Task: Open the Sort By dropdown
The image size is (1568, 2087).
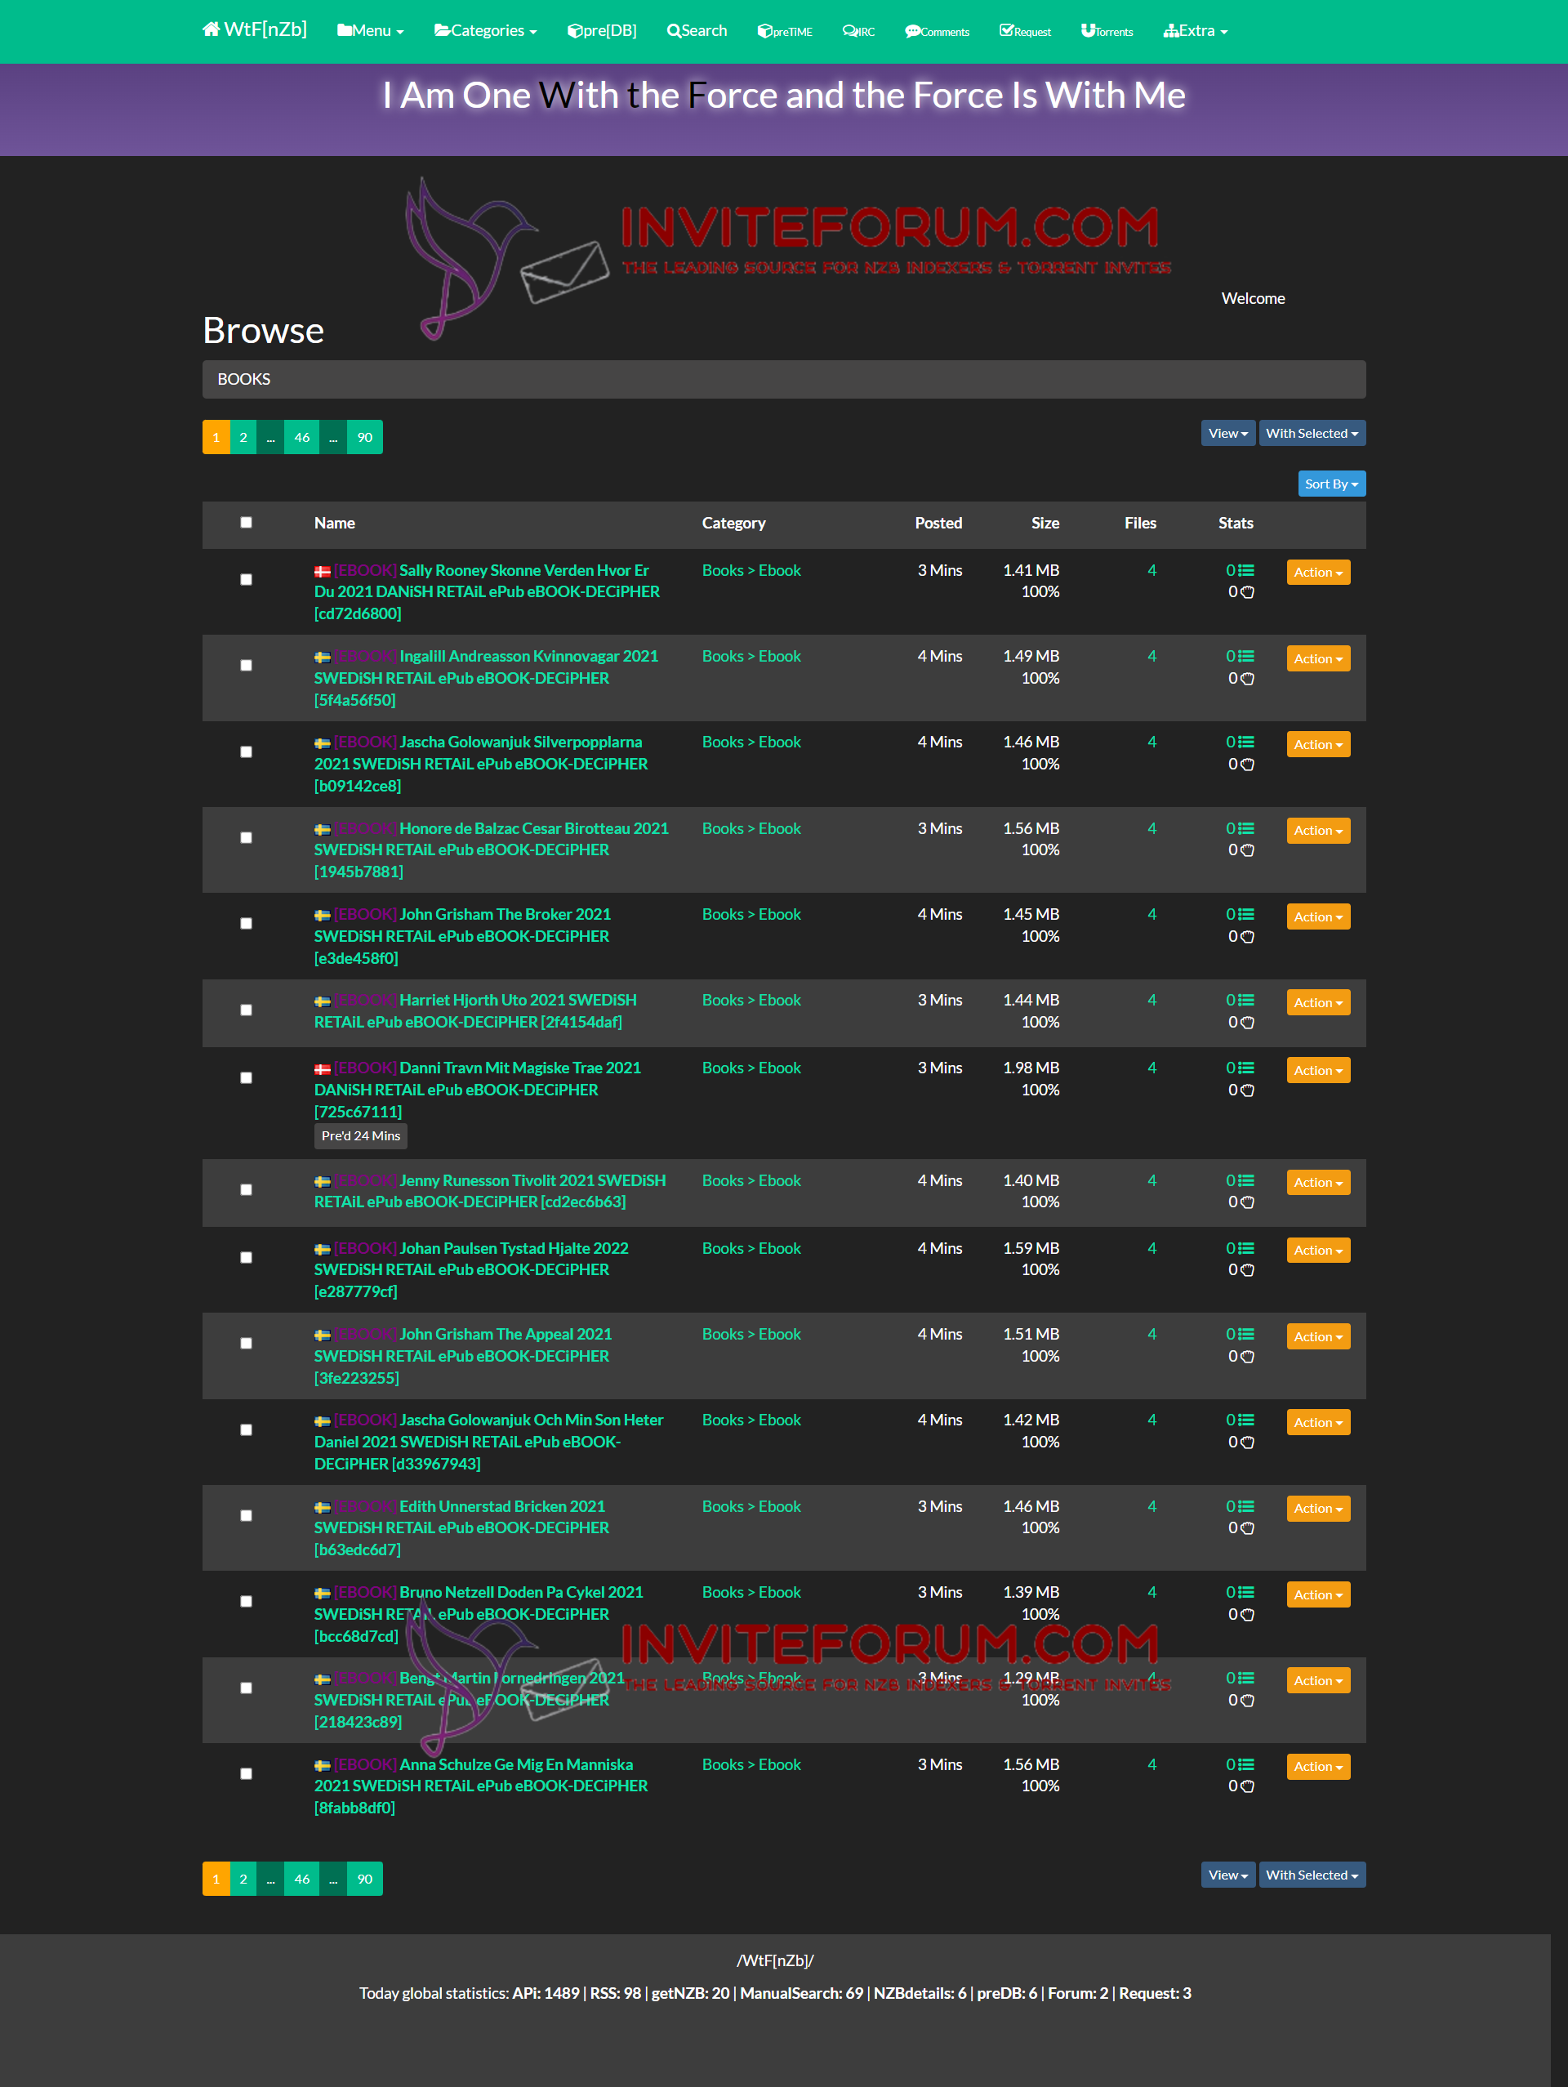Action: click(x=1331, y=484)
